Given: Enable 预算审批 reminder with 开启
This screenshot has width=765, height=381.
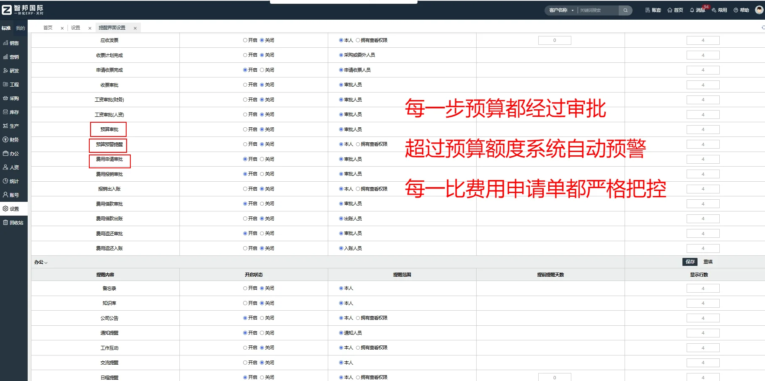Looking at the screenshot, I should click(x=245, y=129).
